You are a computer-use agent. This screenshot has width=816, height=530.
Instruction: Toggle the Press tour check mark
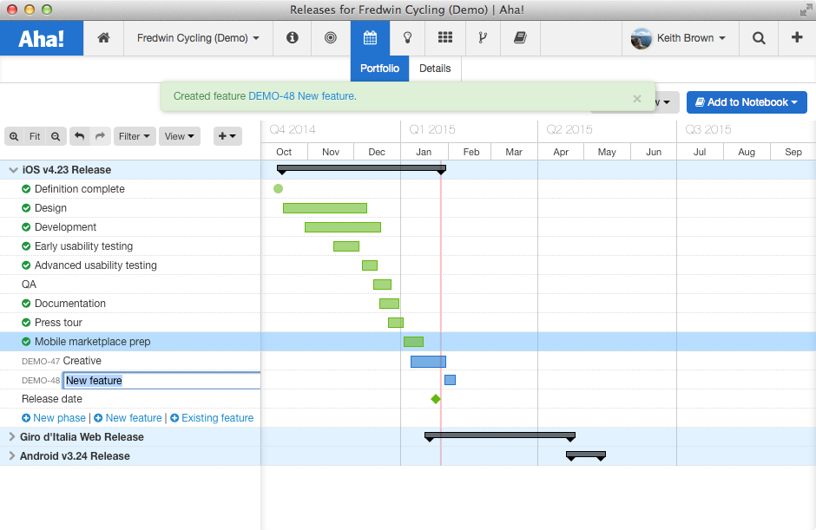(26, 323)
